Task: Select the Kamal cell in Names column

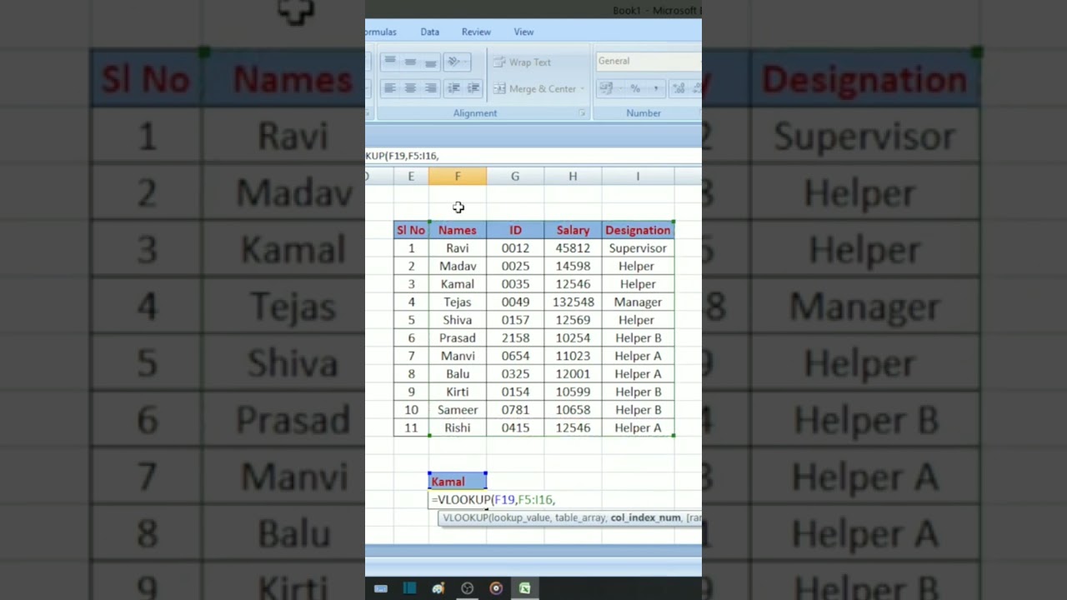Action: pyautogui.click(x=458, y=284)
